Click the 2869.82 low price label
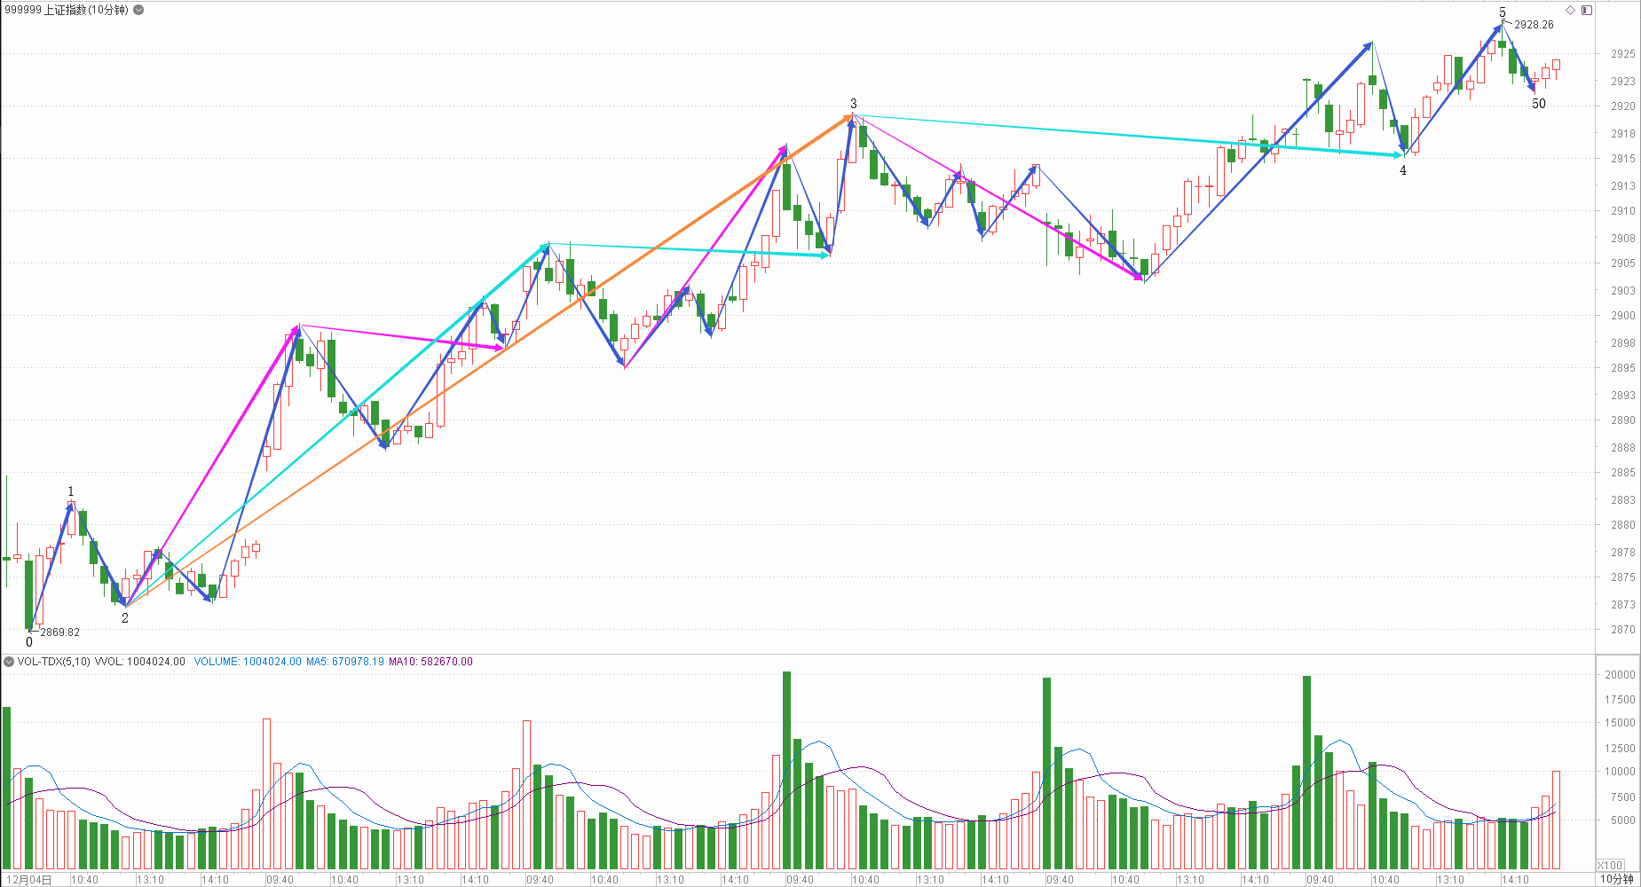Screen dimensions: 1641x887 click(59, 632)
